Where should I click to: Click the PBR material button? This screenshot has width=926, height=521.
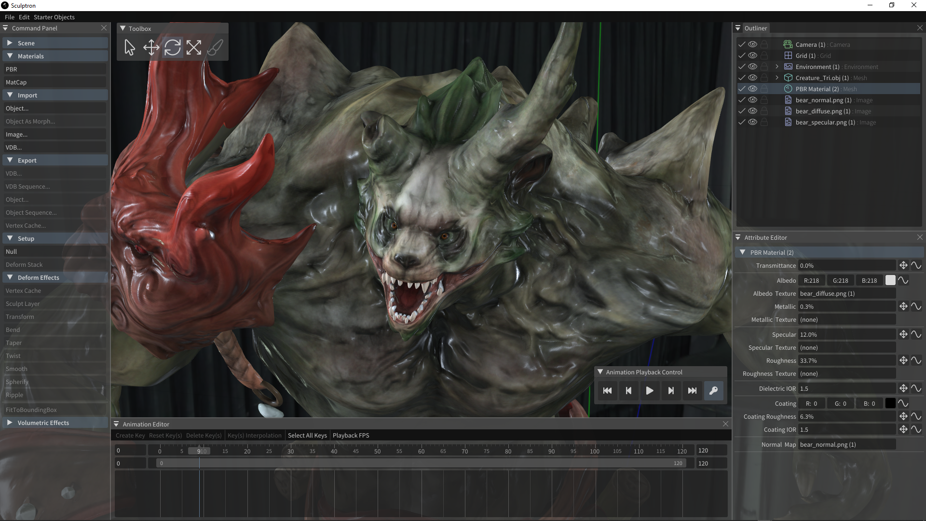54,69
